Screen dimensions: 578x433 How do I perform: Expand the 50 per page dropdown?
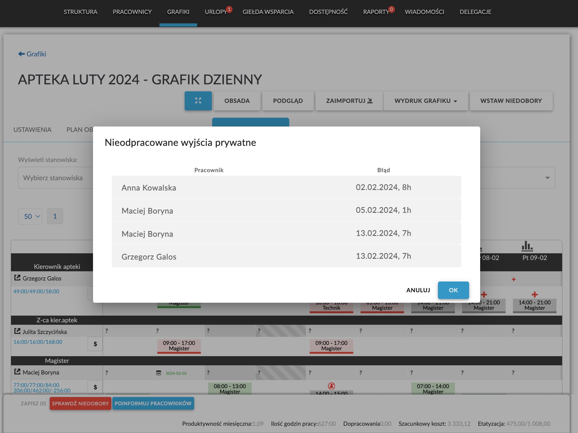pos(30,216)
